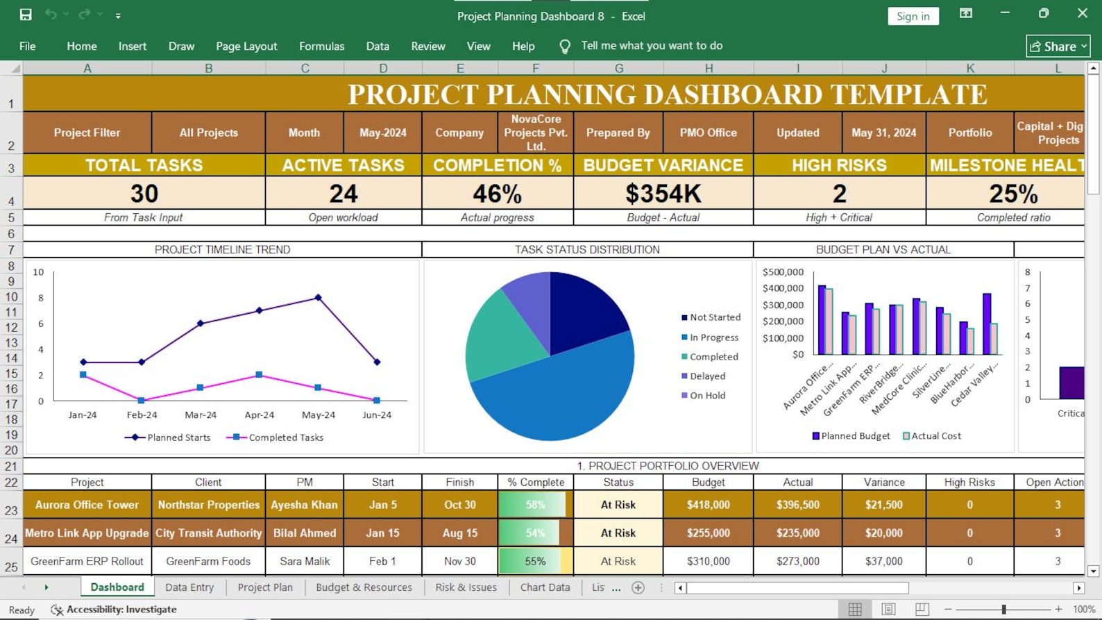The width and height of the screenshot is (1102, 620).
Task: Click the horizontal scrollbar track
Action: 990,588
